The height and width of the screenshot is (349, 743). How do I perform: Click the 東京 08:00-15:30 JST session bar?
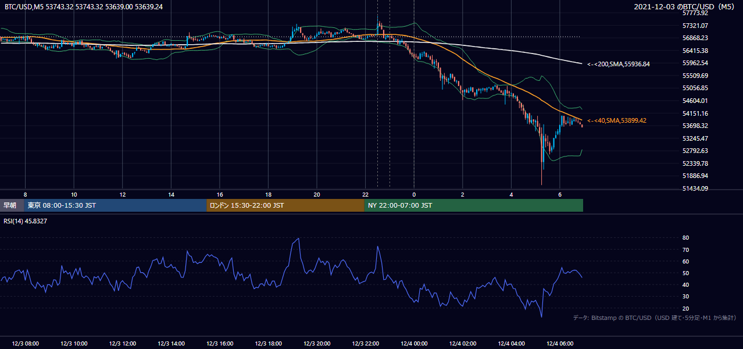pyautogui.click(x=115, y=205)
